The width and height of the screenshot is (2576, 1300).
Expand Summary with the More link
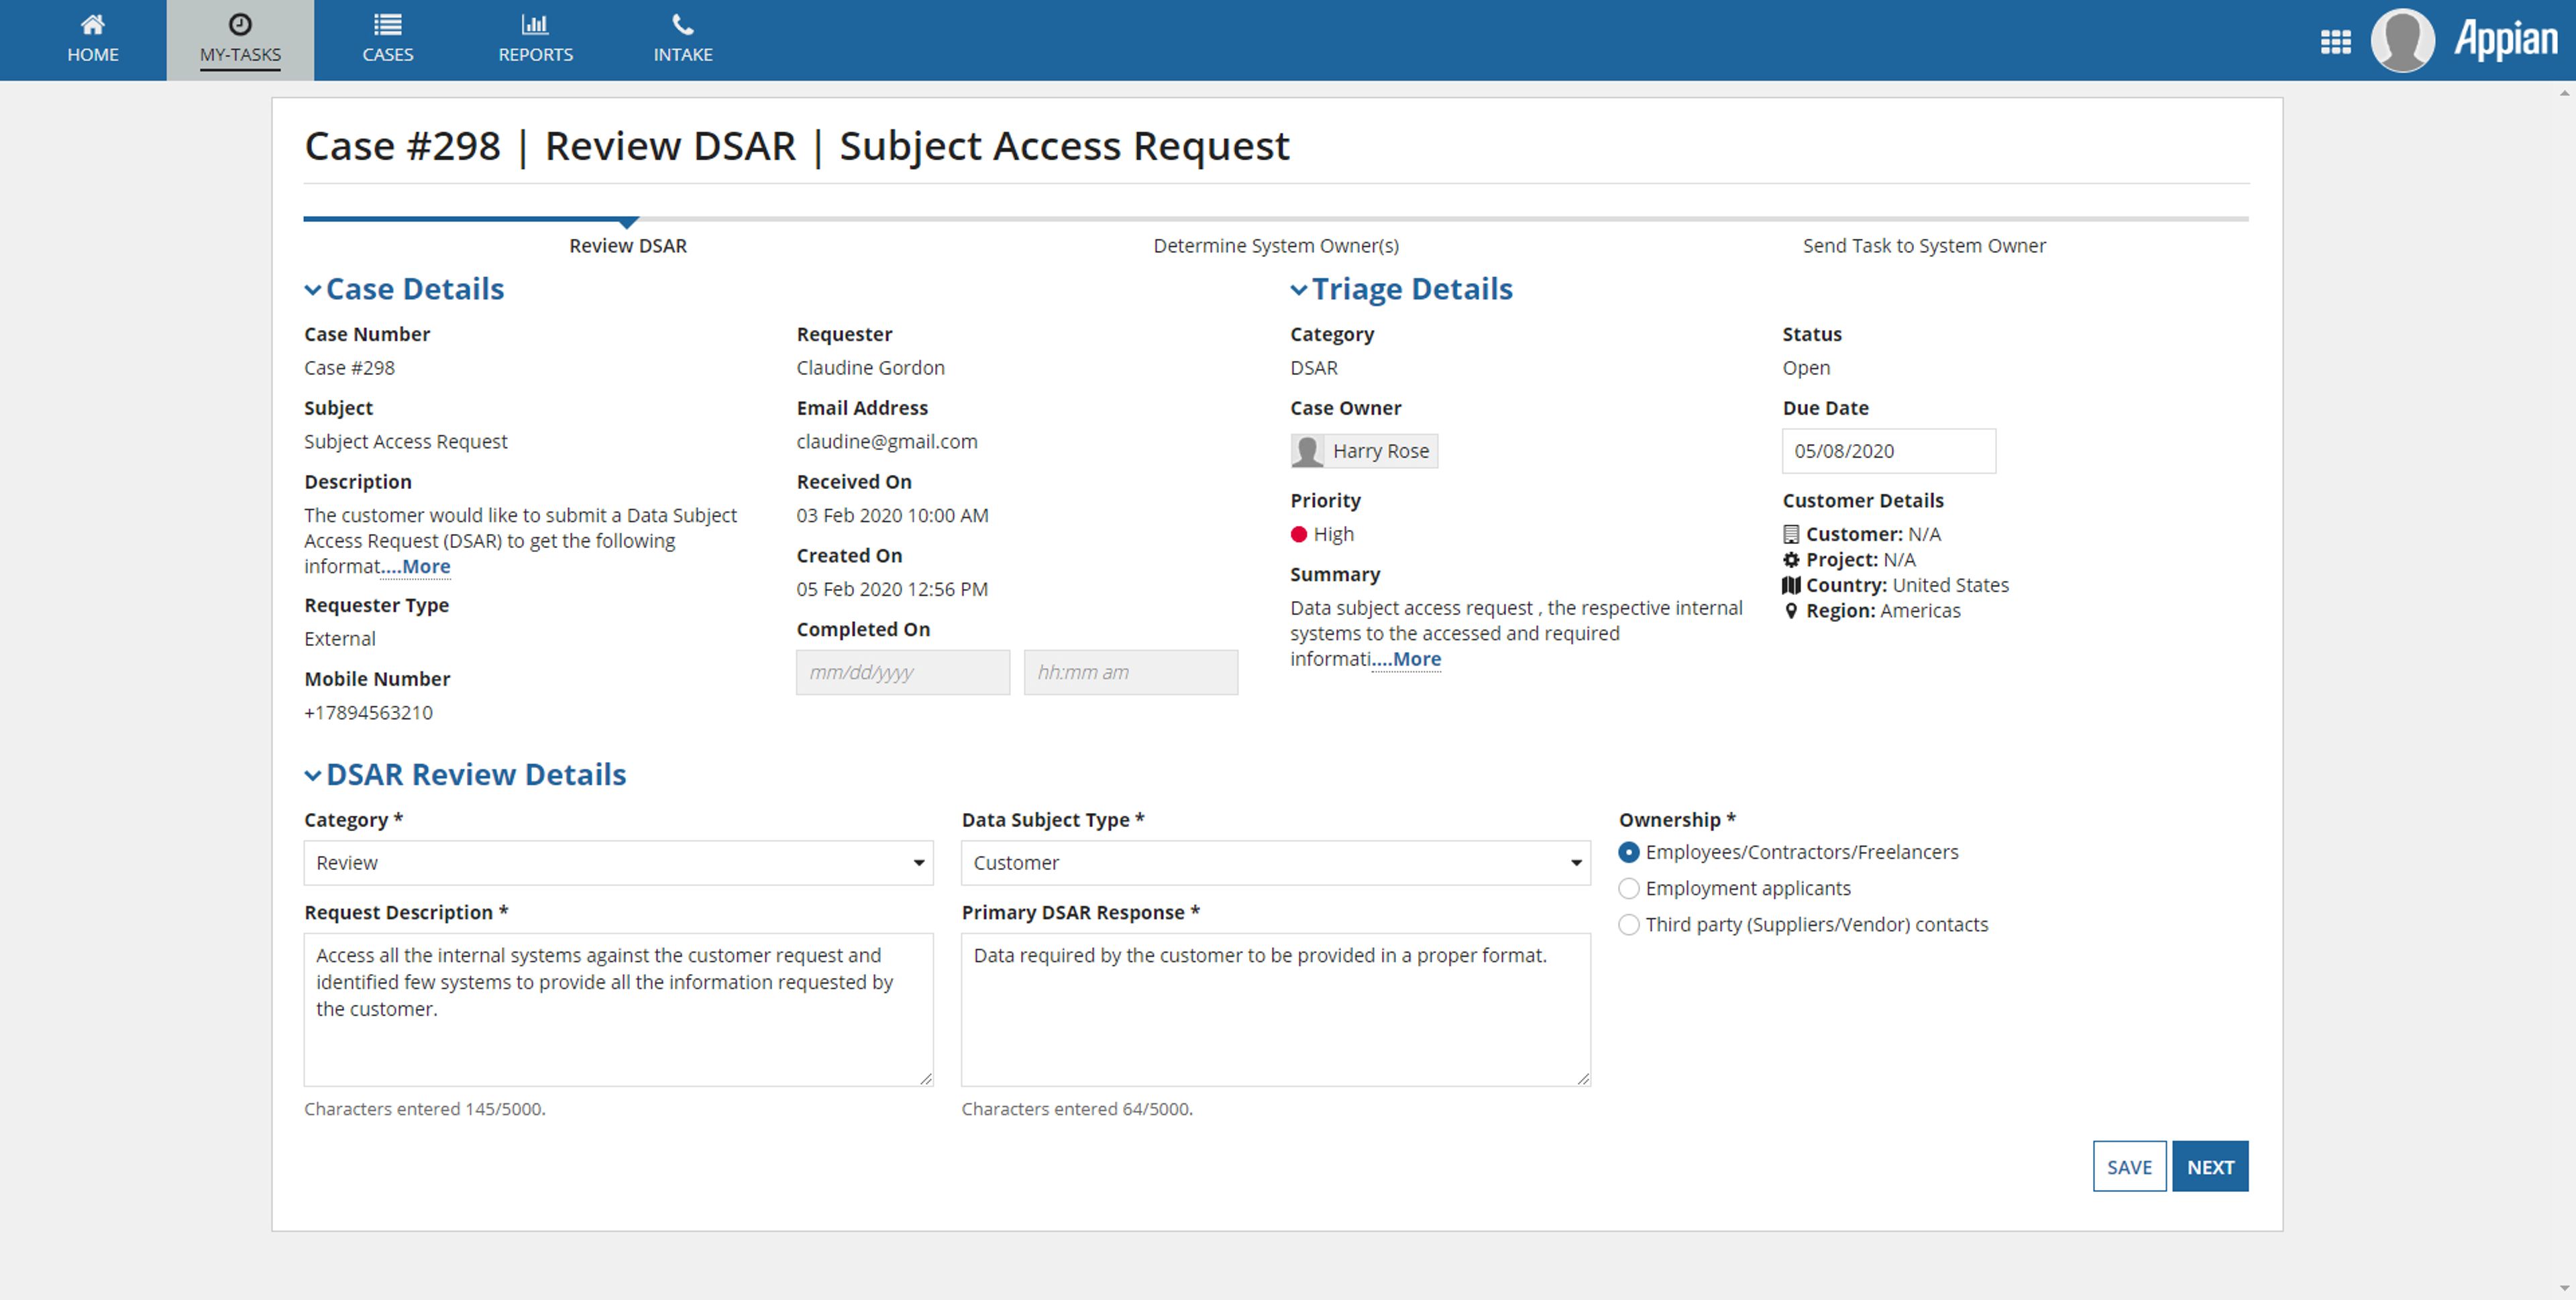tap(1406, 659)
